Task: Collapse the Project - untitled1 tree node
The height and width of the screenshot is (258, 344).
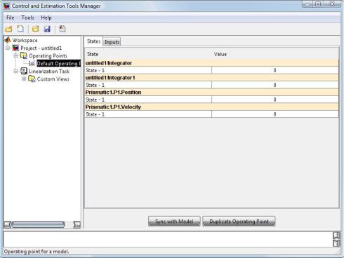Action: point(8,48)
